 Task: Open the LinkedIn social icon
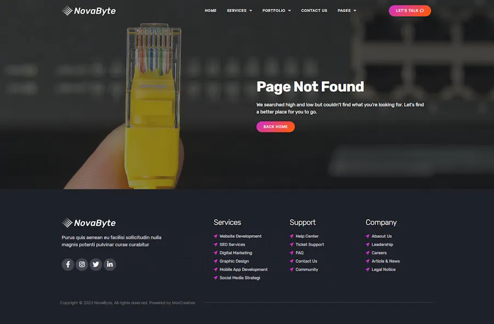tap(110, 264)
